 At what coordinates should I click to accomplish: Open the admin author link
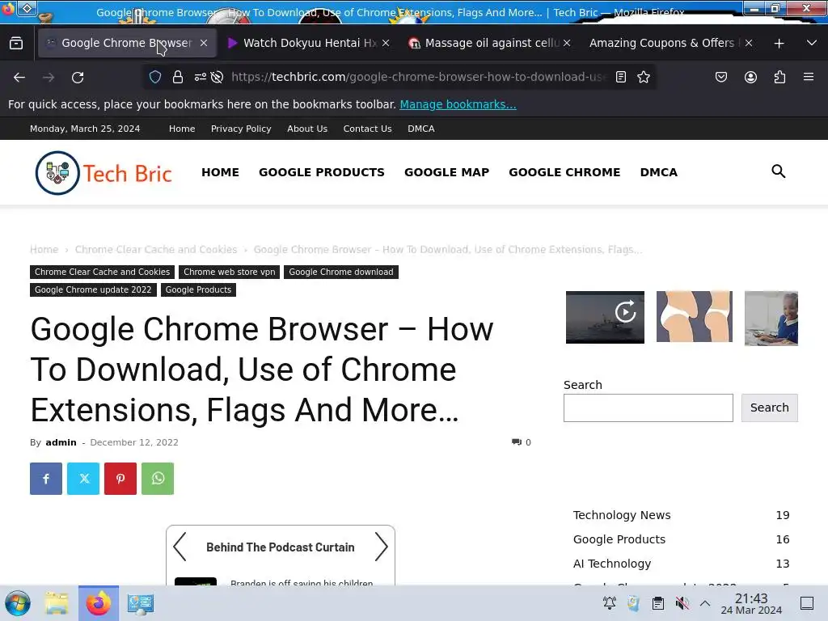tap(61, 442)
